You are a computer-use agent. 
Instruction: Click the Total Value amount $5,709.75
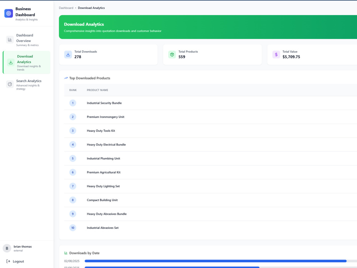coord(291,57)
